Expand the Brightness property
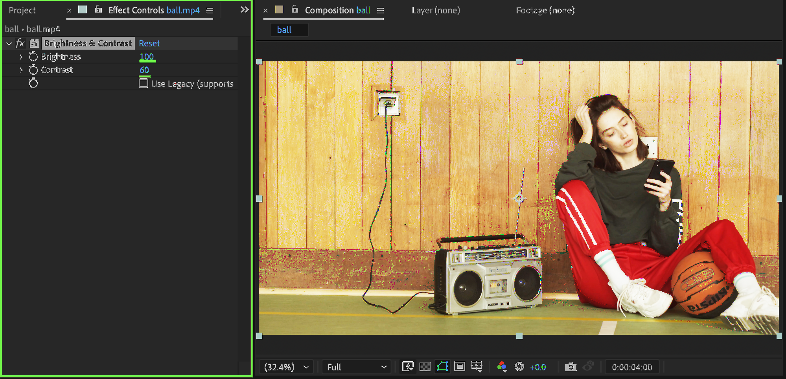The image size is (786, 379). pos(21,57)
